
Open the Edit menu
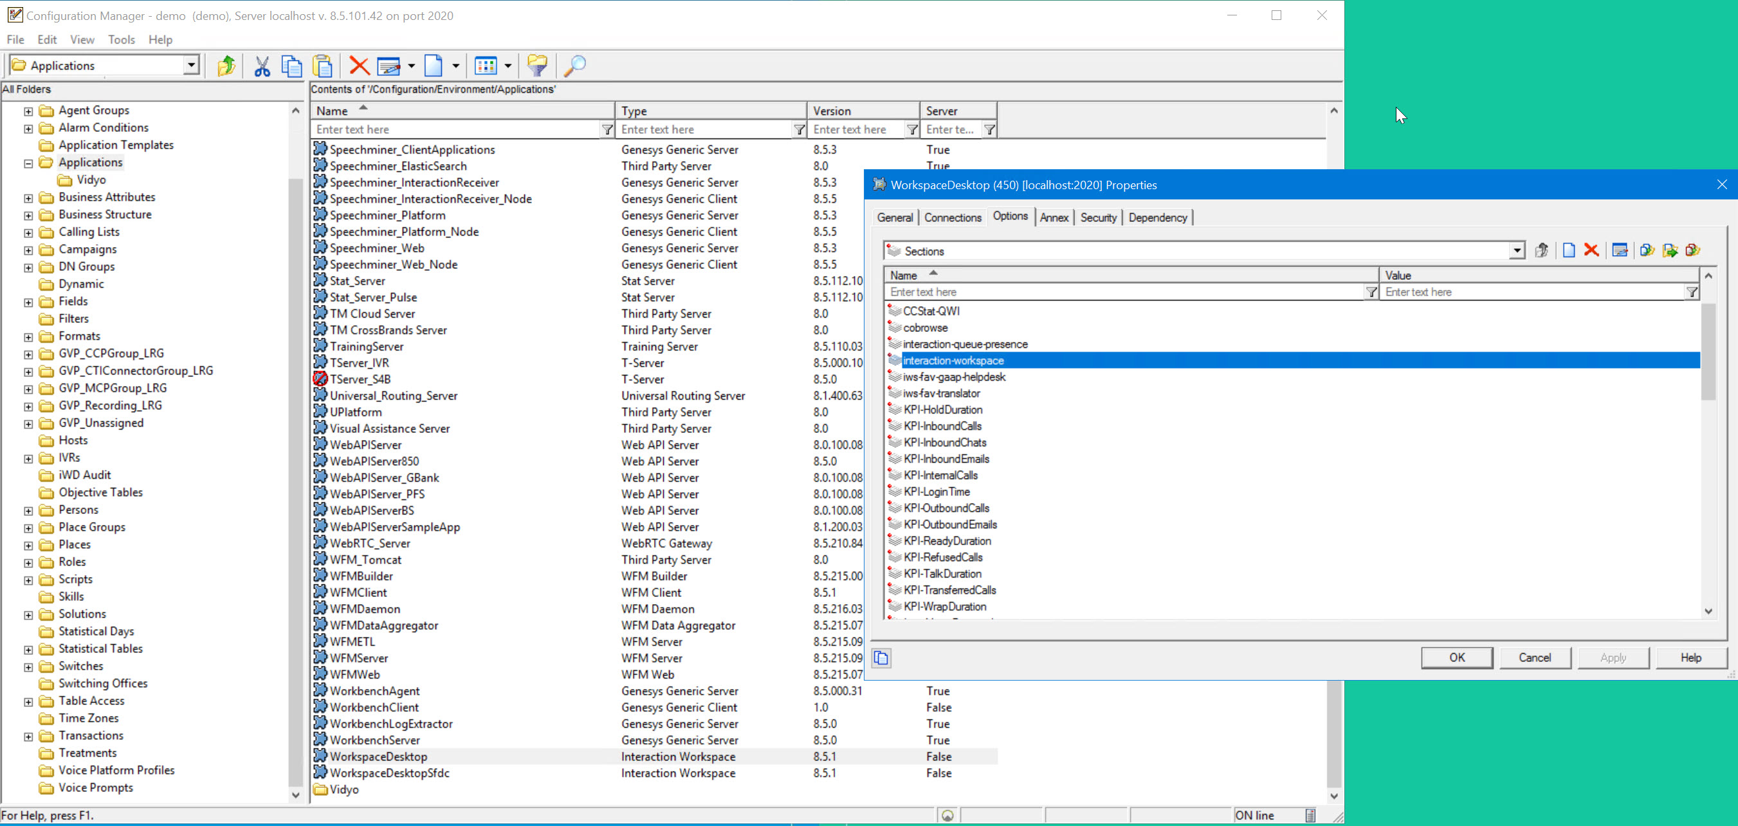47,39
